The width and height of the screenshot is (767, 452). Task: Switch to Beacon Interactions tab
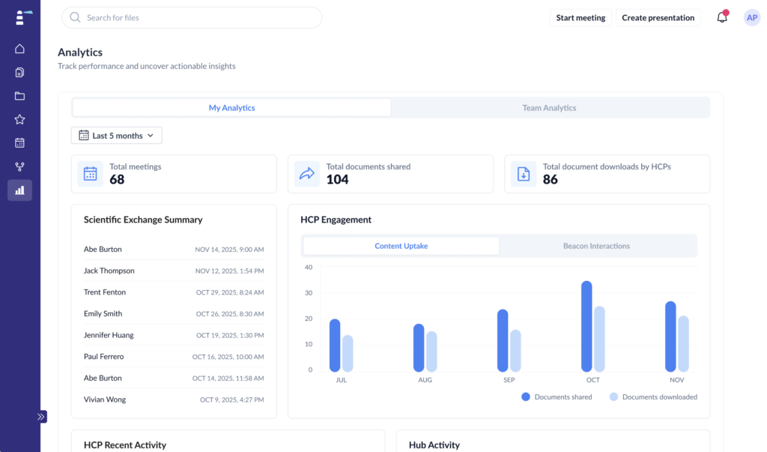[596, 246]
